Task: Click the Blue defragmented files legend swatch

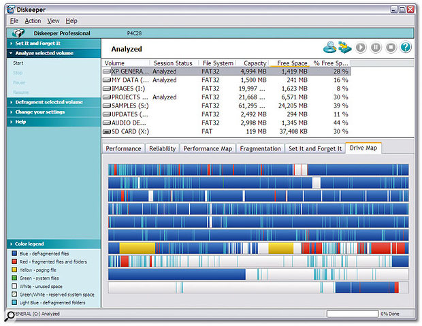Action: [x=14, y=253]
